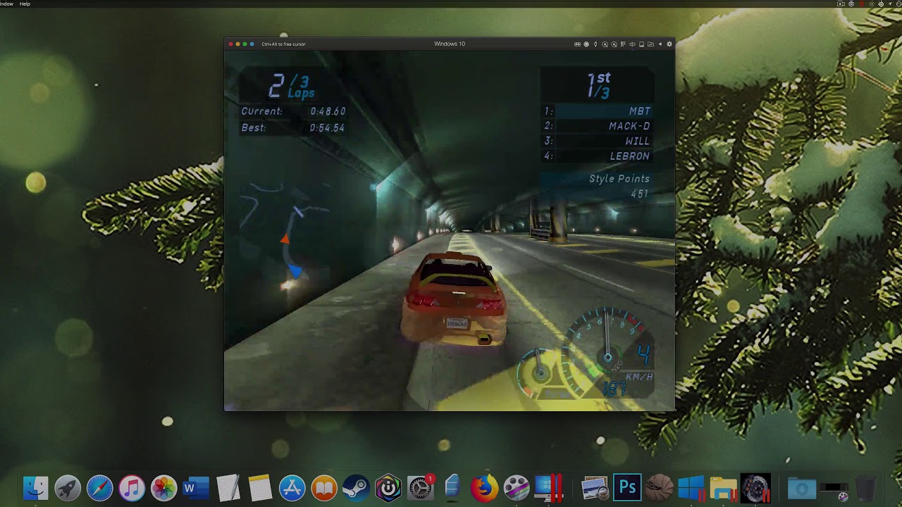Click network icon in VM title bar
Image resolution: width=902 pixels, height=507 pixels.
[x=623, y=44]
